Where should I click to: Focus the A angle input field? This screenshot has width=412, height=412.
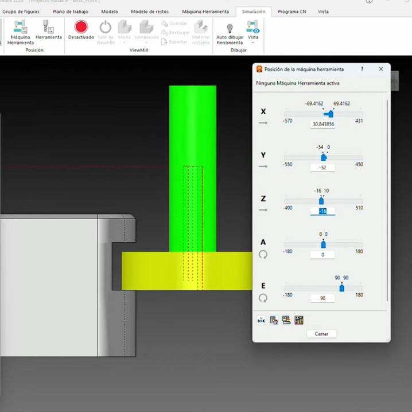pos(322,255)
